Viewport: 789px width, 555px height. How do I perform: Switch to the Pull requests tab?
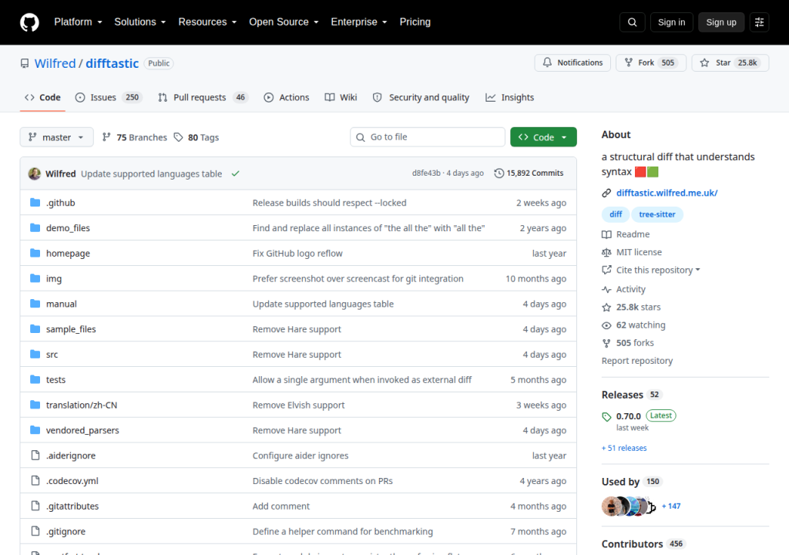coord(203,97)
